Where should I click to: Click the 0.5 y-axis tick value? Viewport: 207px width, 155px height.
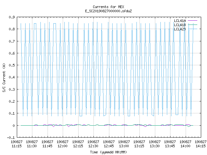12,65
